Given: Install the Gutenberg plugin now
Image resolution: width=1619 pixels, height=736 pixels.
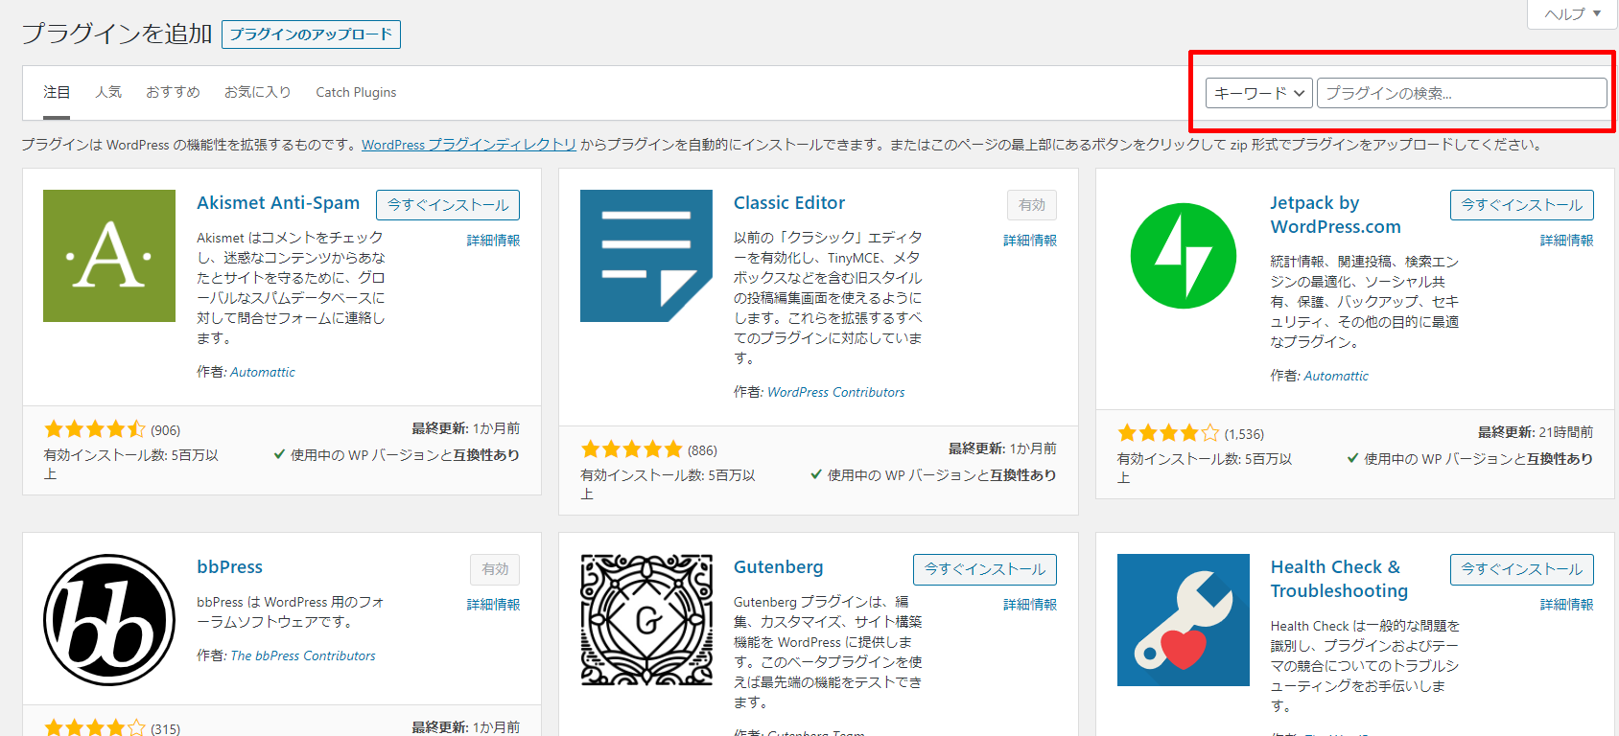Looking at the screenshot, I should click(x=984, y=569).
